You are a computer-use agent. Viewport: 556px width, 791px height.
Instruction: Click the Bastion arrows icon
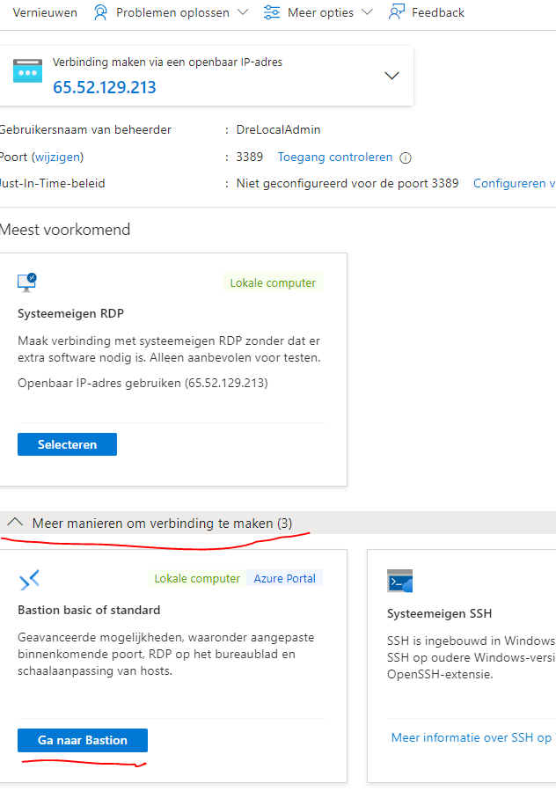coord(29,580)
